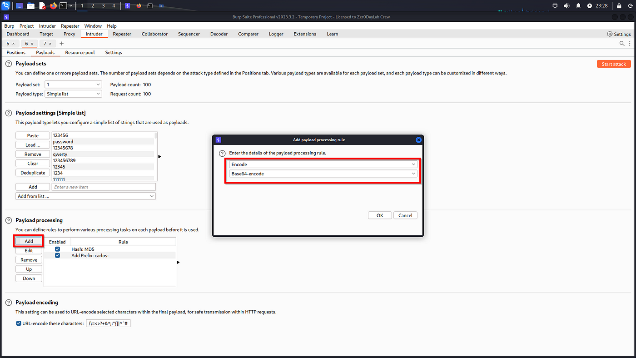Close Intruder tab 5
This screenshot has width=636, height=358.
13,44
